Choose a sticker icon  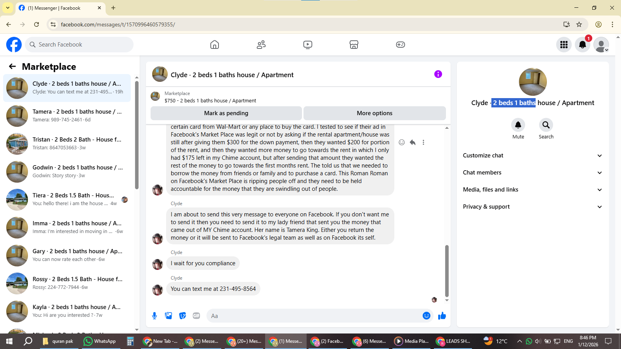pyautogui.click(x=182, y=316)
